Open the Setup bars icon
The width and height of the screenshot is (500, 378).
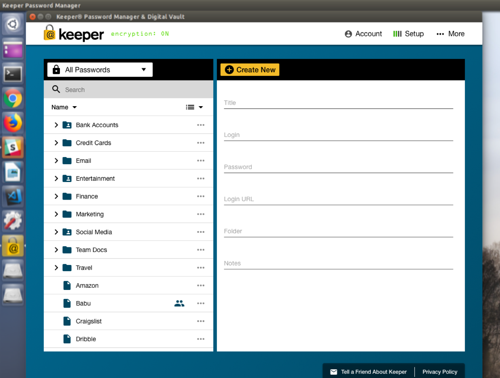tap(397, 34)
